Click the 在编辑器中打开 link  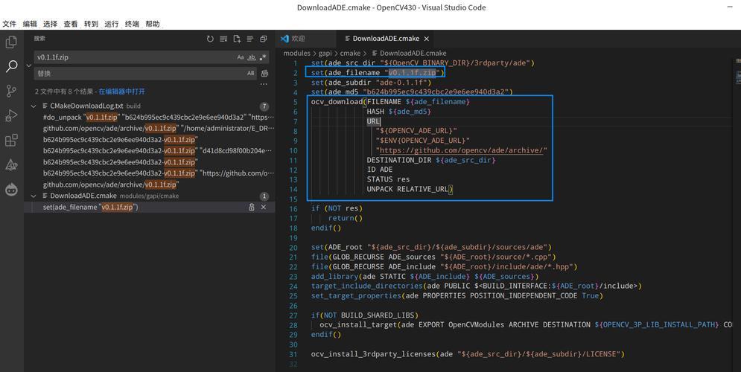pos(122,92)
